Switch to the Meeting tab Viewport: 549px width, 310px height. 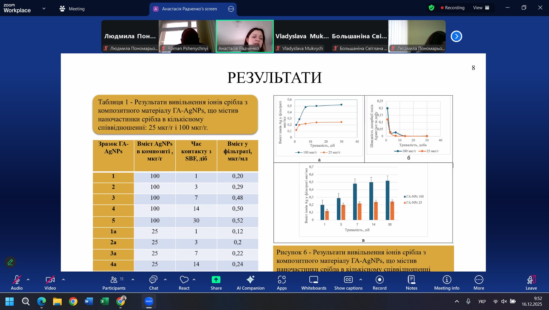coord(72,9)
